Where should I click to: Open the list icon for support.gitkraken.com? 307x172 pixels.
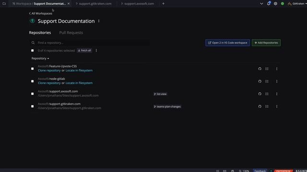(267, 107)
